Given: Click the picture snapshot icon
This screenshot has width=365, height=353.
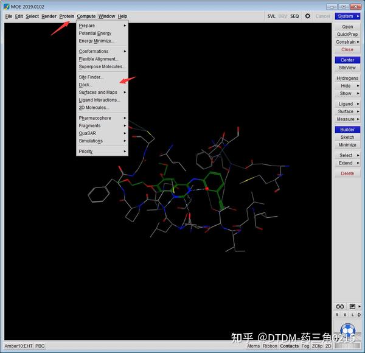Looking at the screenshot, I should coord(352,306).
